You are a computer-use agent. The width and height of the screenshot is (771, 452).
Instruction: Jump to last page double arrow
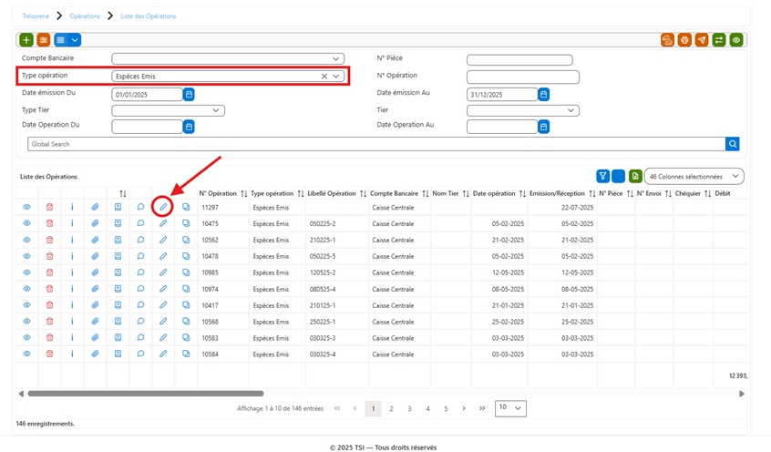click(x=482, y=409)
